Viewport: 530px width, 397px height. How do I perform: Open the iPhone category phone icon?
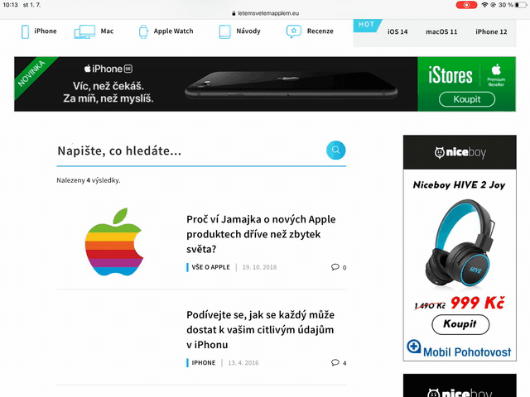point(25,31)
